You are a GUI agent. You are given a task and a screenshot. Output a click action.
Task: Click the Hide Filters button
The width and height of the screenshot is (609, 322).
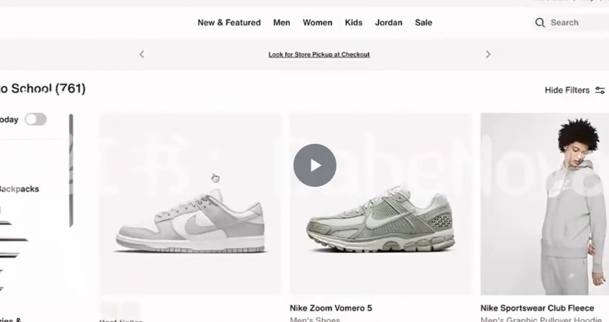(574, 90)
